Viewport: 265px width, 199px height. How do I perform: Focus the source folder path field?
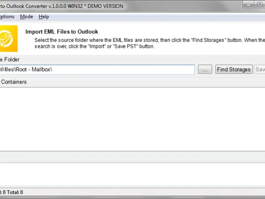(x=97, y=70)
